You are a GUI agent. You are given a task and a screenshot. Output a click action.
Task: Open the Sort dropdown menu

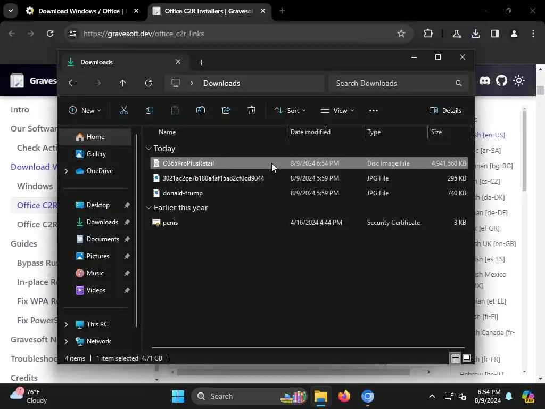[290, 111]
